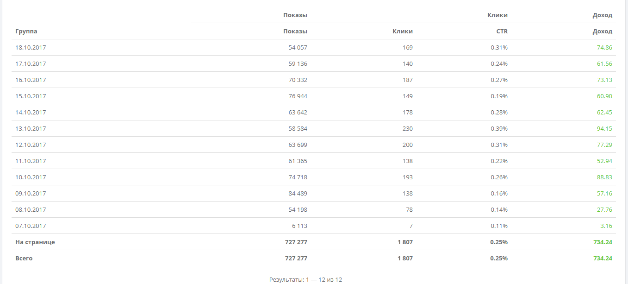Select the CTR value 0.11%
Screen dimensions: 628x284
click(x=499, y=226)
